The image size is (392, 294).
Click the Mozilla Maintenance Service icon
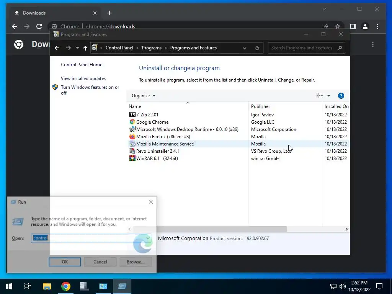pos(132,144)
